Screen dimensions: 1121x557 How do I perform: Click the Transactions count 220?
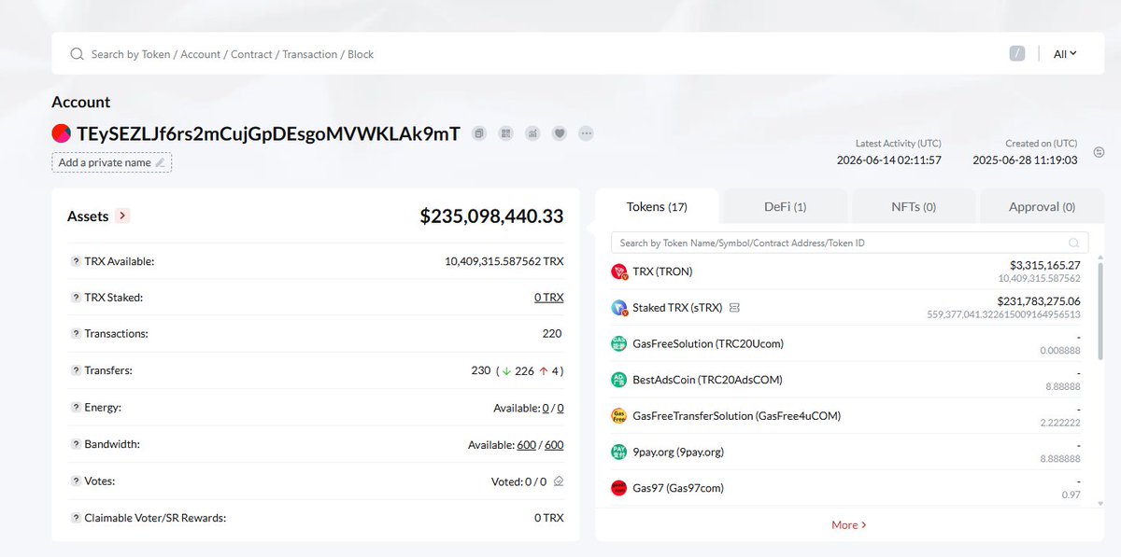click(x=552, y=333)
